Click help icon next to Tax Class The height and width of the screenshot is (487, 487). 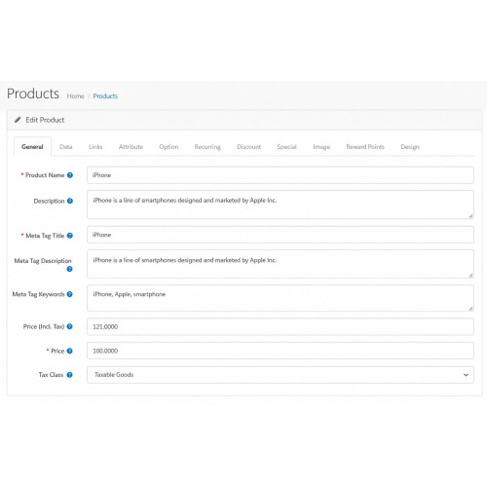[x=69, y=375]
